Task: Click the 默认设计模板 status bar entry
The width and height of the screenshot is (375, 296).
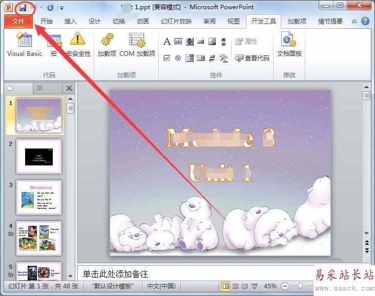Action: click(x=112, y=286)
